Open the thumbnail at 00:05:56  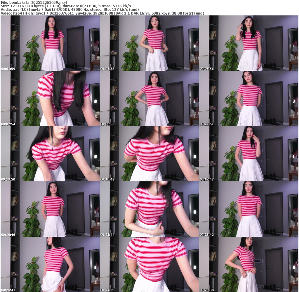click(x=249, y=43)
